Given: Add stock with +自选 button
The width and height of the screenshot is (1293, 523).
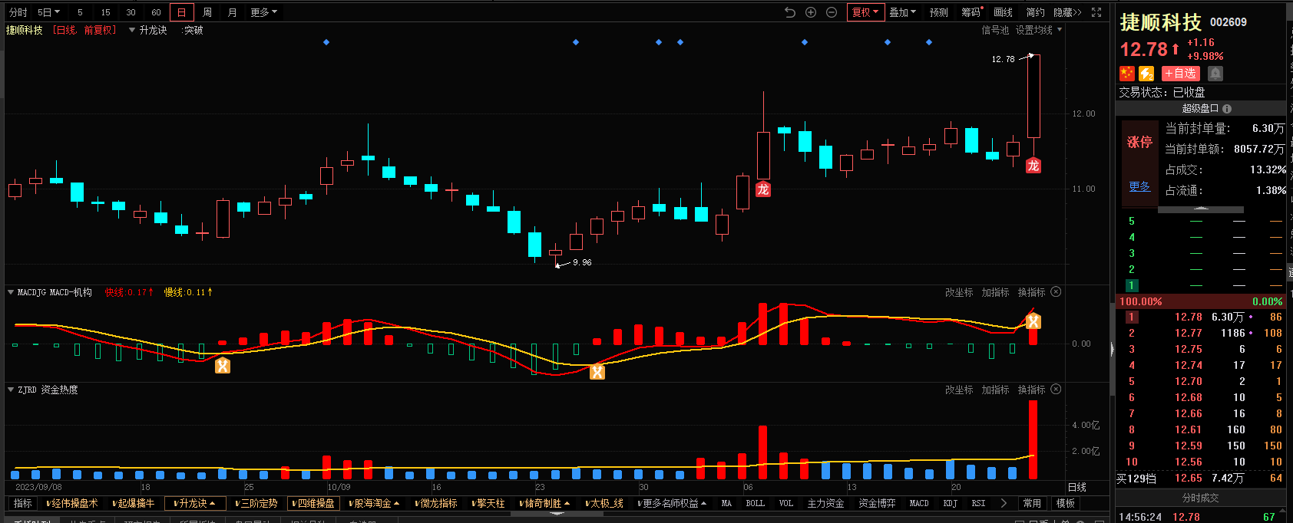Looking at the screenshot, I should [x=1180, y=74].
